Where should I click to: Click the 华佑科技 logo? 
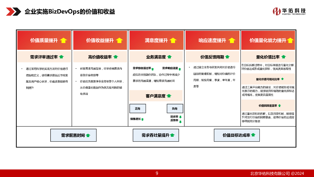(x=289, y=11)
